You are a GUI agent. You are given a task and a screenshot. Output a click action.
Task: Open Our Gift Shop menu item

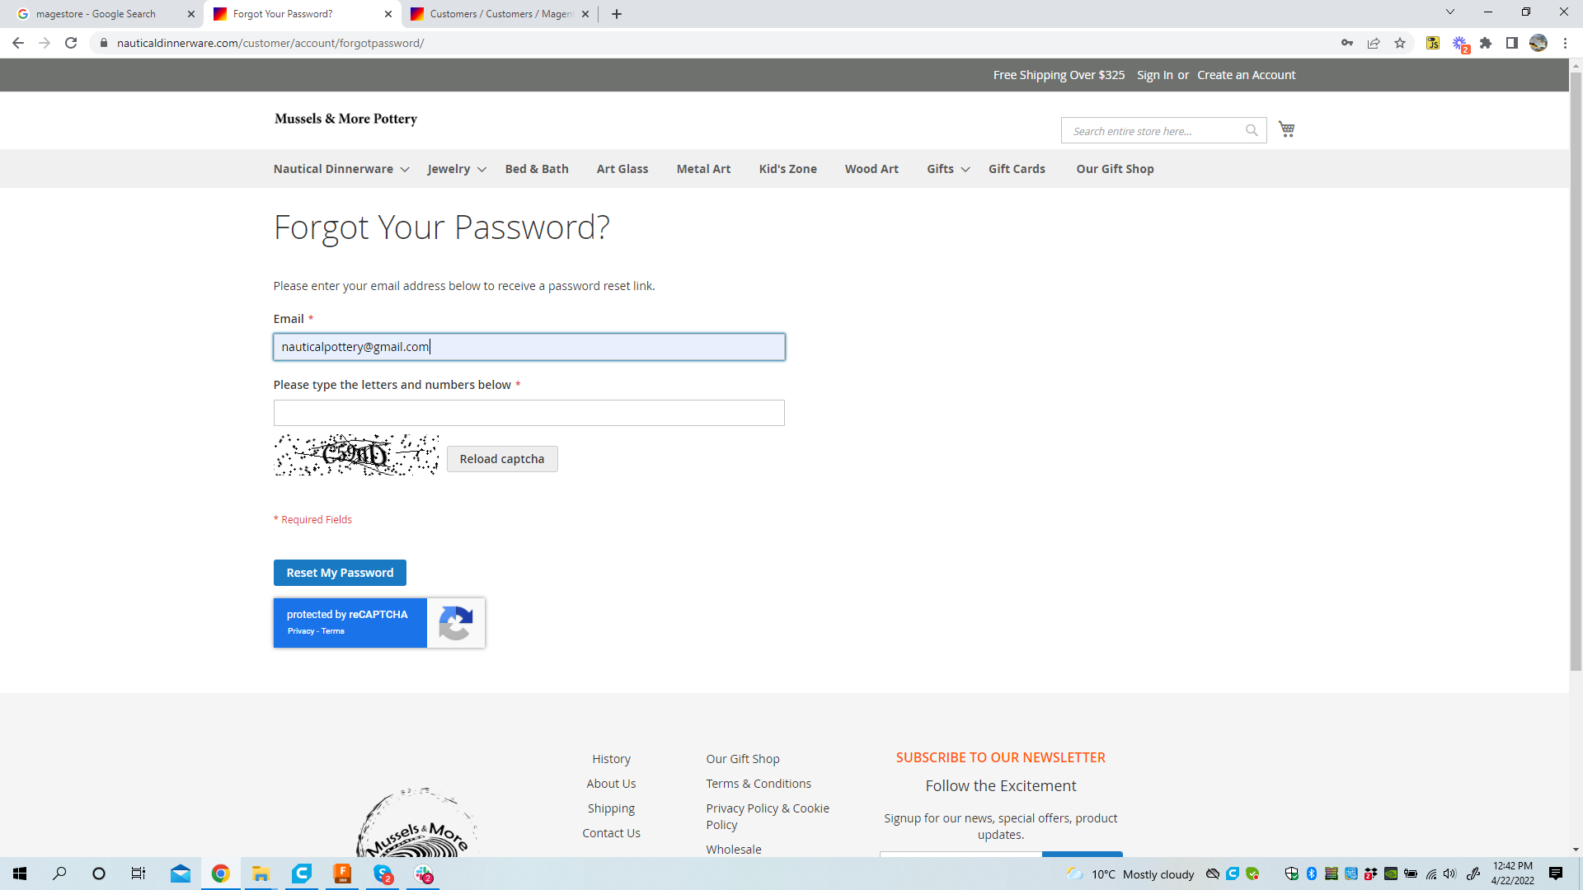click(x=1115, y=169)
